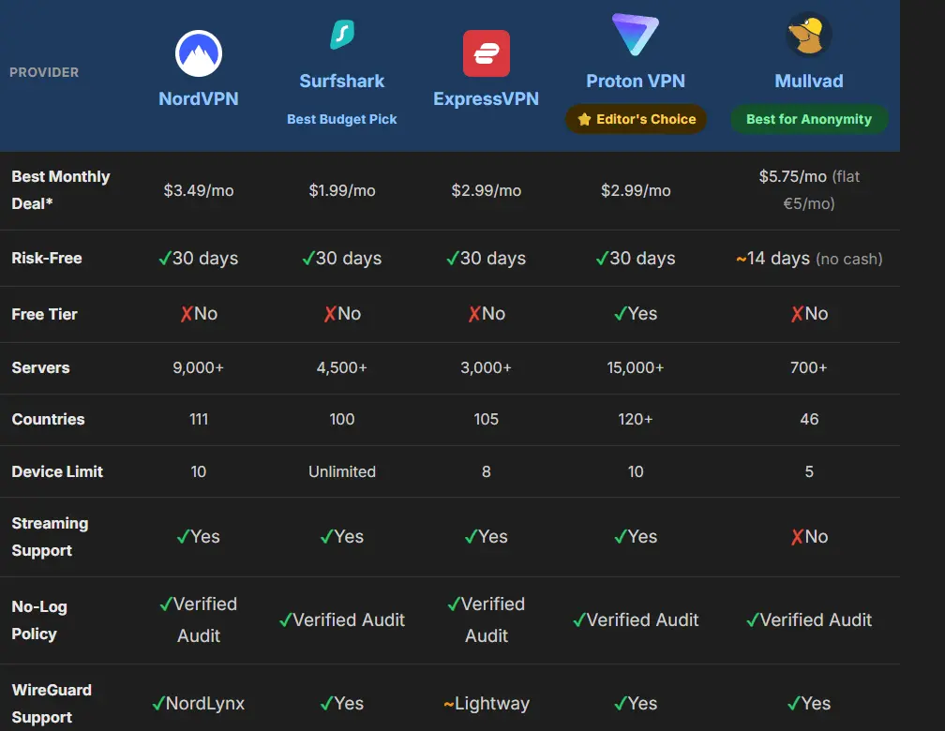Click Proton VPN's Free Tier Yes cell
Viewport: 945px width, 731px height.
[636, 313]
